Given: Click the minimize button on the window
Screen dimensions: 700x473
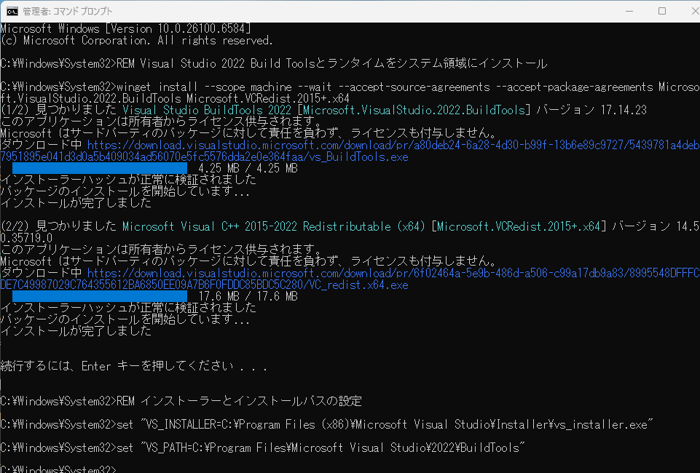Looking at the screenshot, I should tap(629, 11).
